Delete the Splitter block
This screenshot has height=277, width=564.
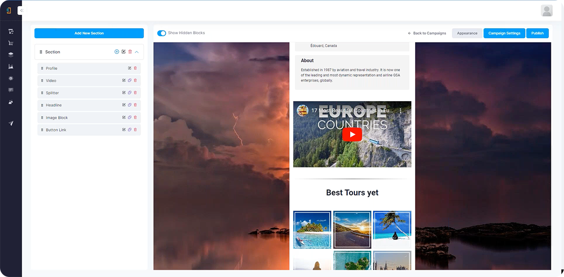coord(135,93)
